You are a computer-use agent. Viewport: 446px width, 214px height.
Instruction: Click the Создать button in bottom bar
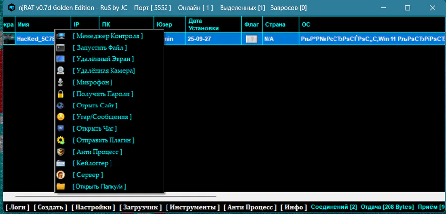coord(51,207)
